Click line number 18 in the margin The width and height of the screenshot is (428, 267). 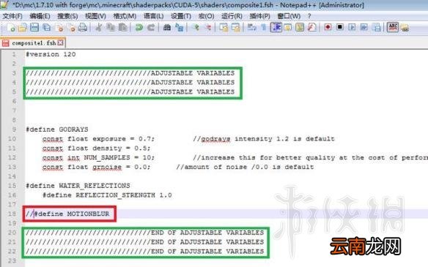pyautogui.click(x=12, y=214)
